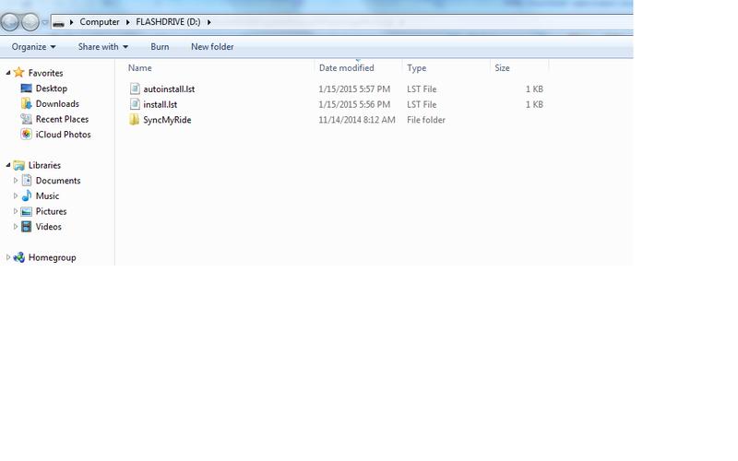Collapse the Favorites section
Viewport: 738px width, 461px height.
(8, 73)
